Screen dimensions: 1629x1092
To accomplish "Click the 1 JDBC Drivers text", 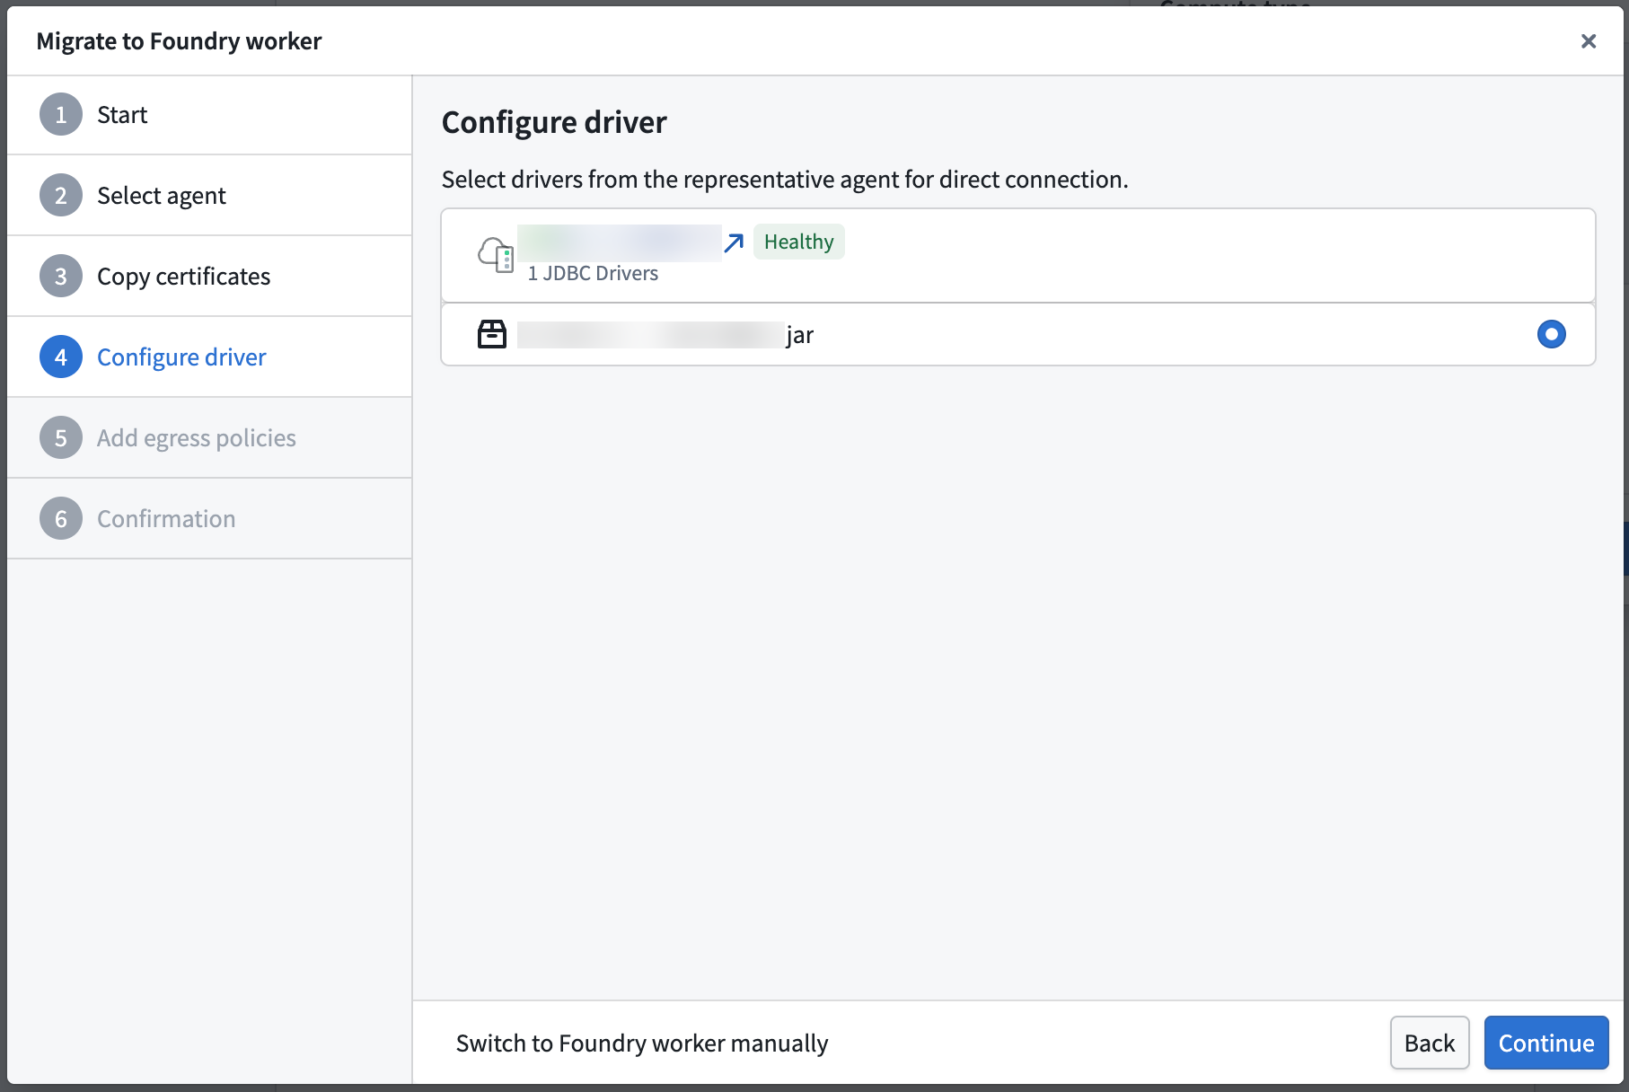I will click(593, 273).
